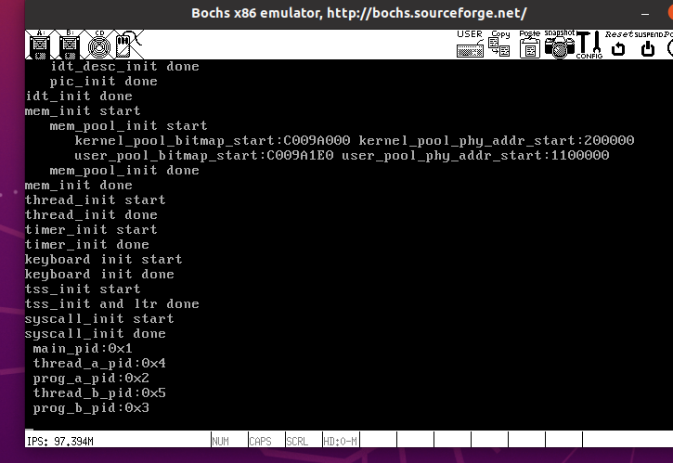Click 'user_pool_bitmap_start:C009A1E0' text

pos(204,155)
